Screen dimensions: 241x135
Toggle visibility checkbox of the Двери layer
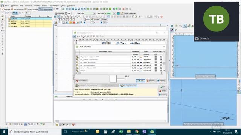pos(161,70)
